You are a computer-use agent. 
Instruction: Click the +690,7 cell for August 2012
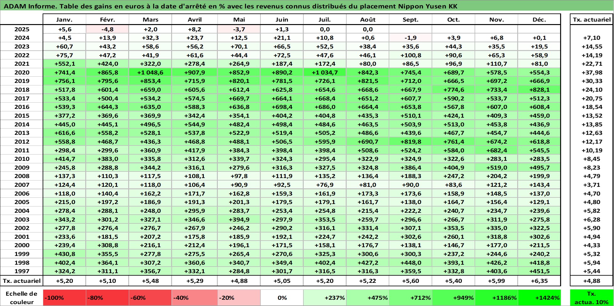(x=368, y=141)
